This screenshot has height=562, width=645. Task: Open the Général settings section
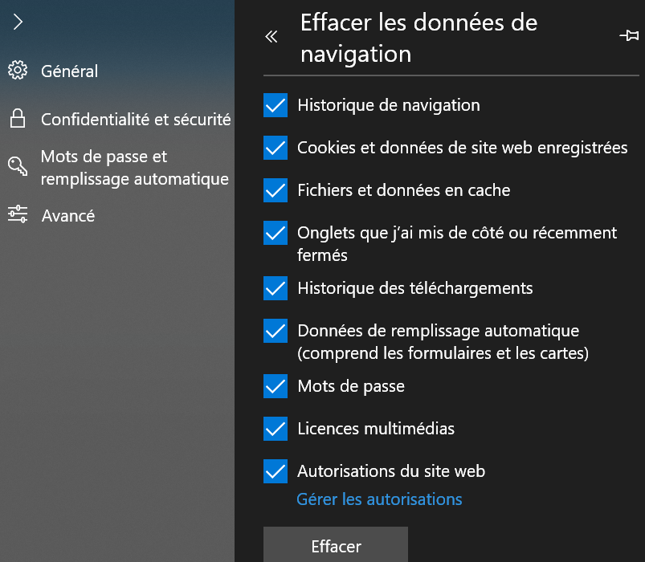pyautogui.click(x=69, y=71)
